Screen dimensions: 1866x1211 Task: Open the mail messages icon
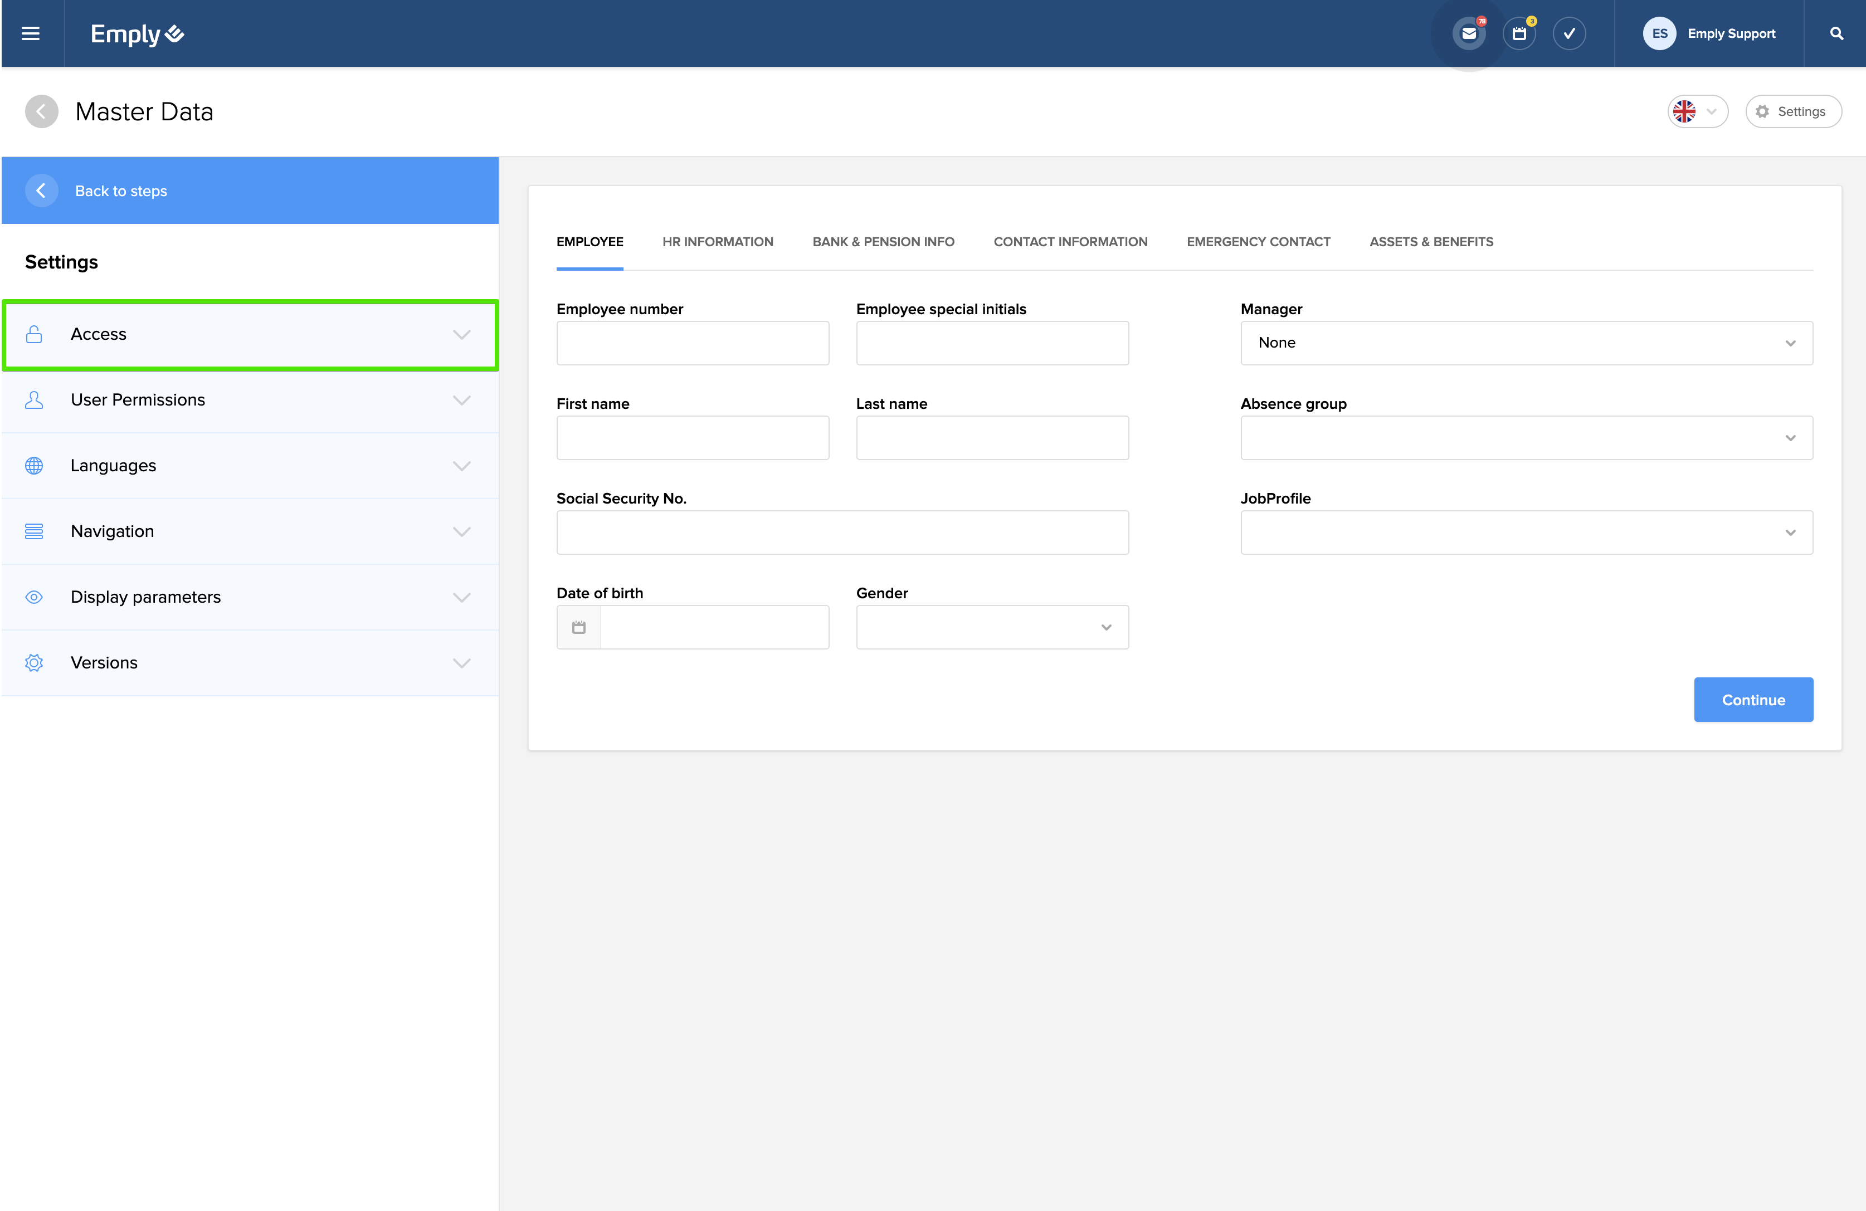click(1469, 34)
